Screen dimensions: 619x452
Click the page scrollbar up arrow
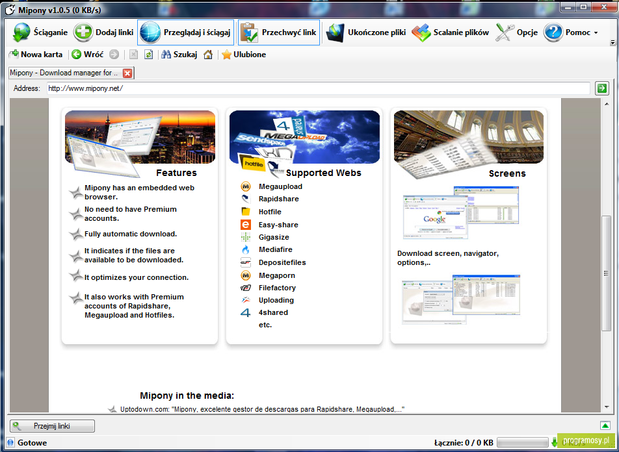point(607,104)
